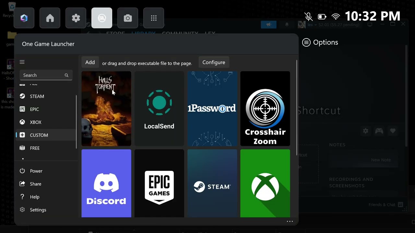Click the battery status icon

pyautogui.click(x=322, y=17)
